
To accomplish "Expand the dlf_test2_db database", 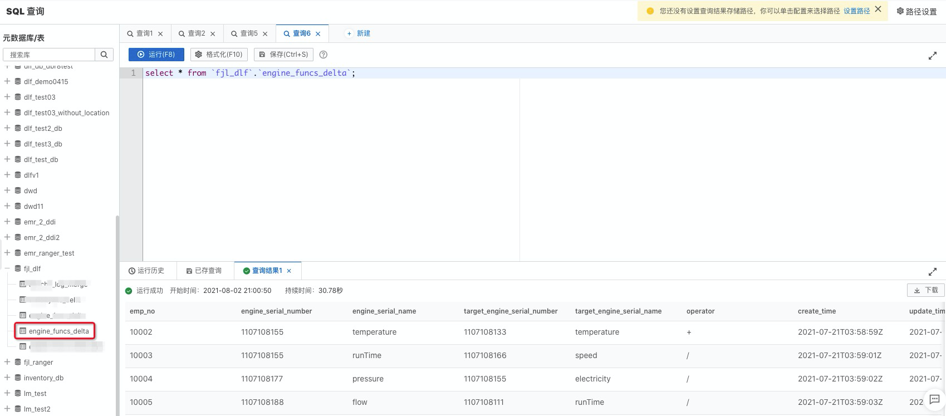I will pos(7,128).
